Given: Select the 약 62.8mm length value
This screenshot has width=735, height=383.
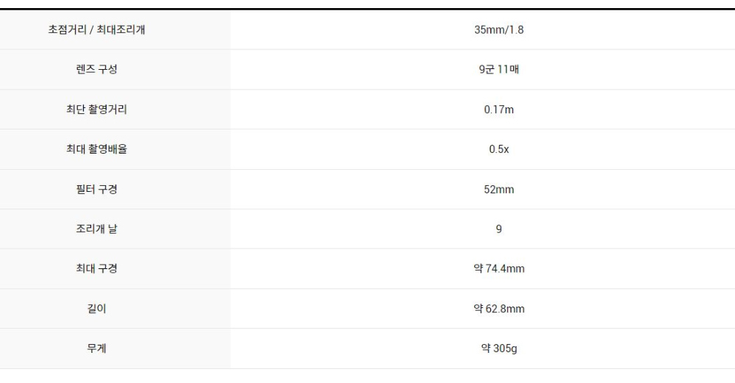Looking at the screenshot, I should point(499,309).
